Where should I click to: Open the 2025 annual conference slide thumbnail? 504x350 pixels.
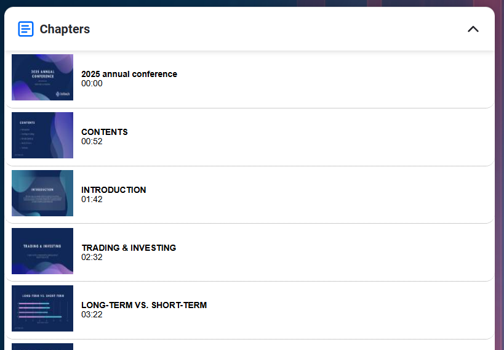[x=42, y=77]
